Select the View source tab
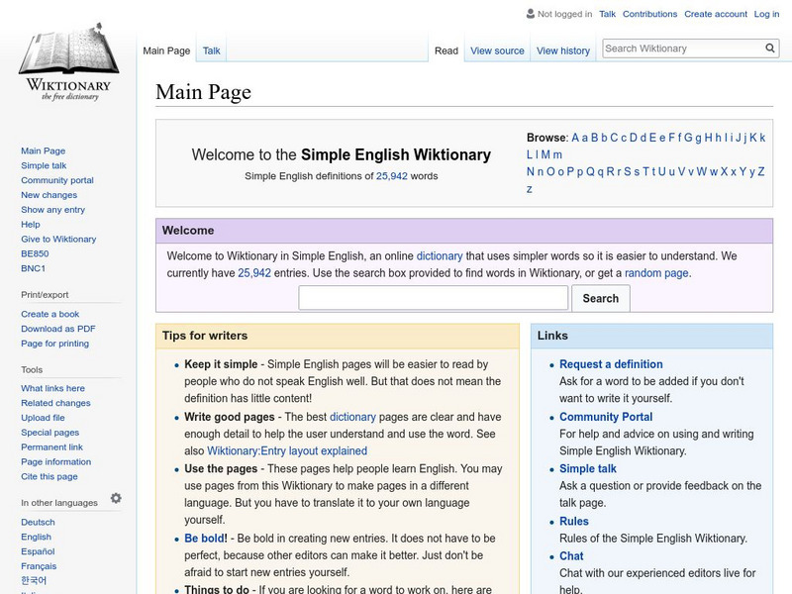Screen dimensions: 792x594 [x=497, y=51]
